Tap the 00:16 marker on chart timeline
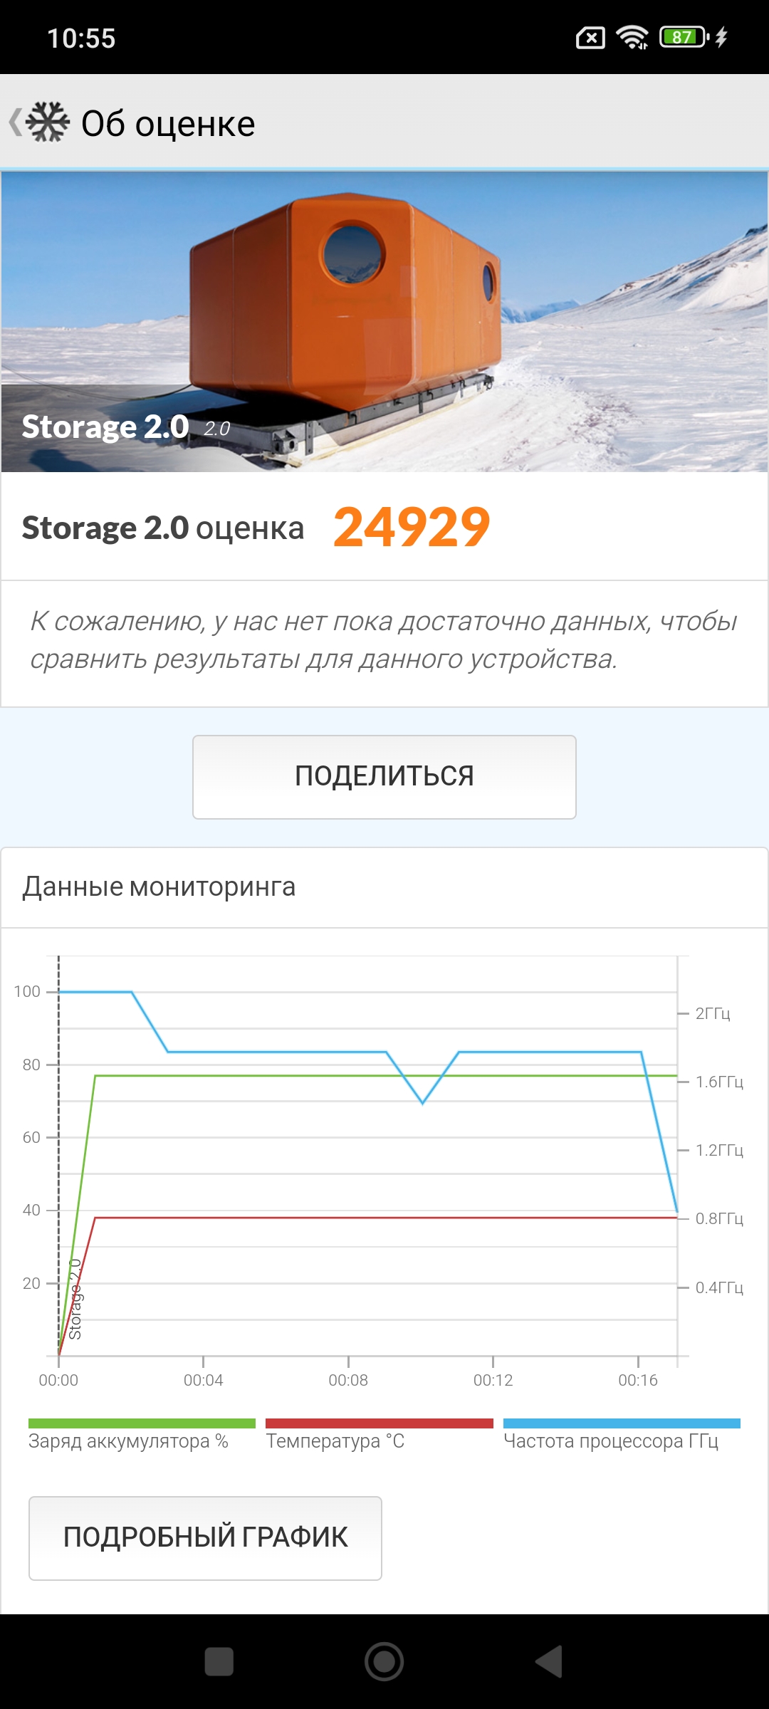The image size is (769, 1709). [x=638, y=1380]
